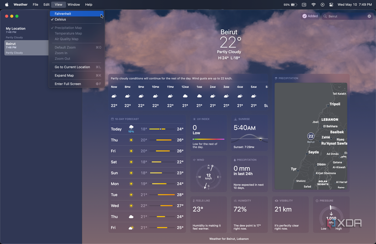Click the 12AM cloudy forecast icon

(185, 96)
